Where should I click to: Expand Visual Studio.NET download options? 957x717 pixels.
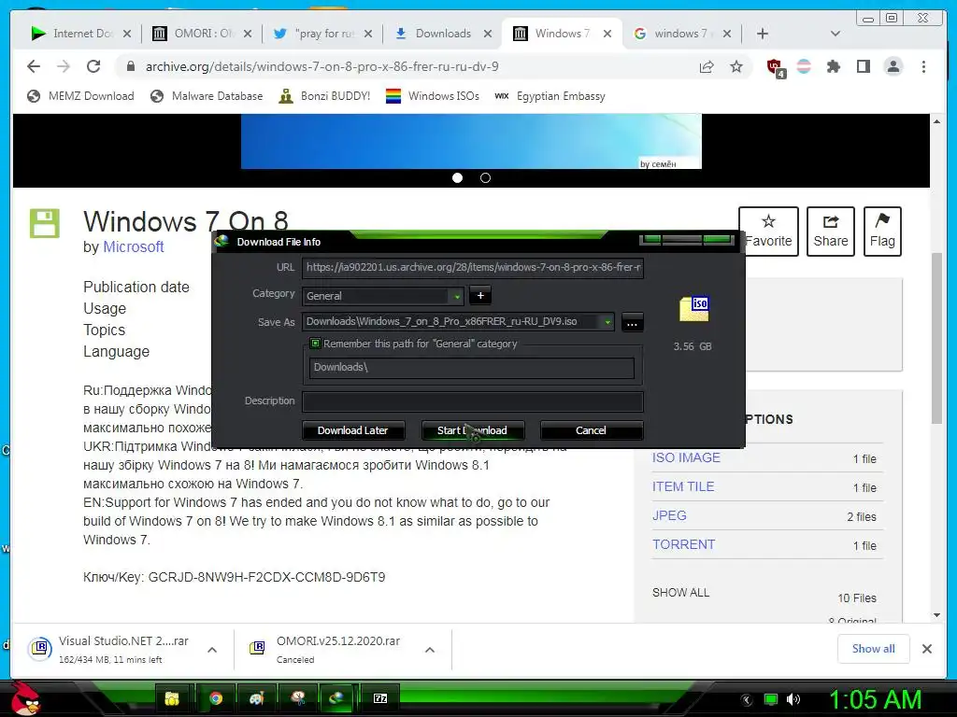[212, 650]
